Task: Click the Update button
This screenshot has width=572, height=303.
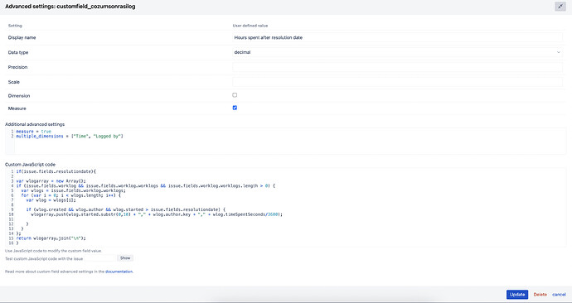Action: 517,294
